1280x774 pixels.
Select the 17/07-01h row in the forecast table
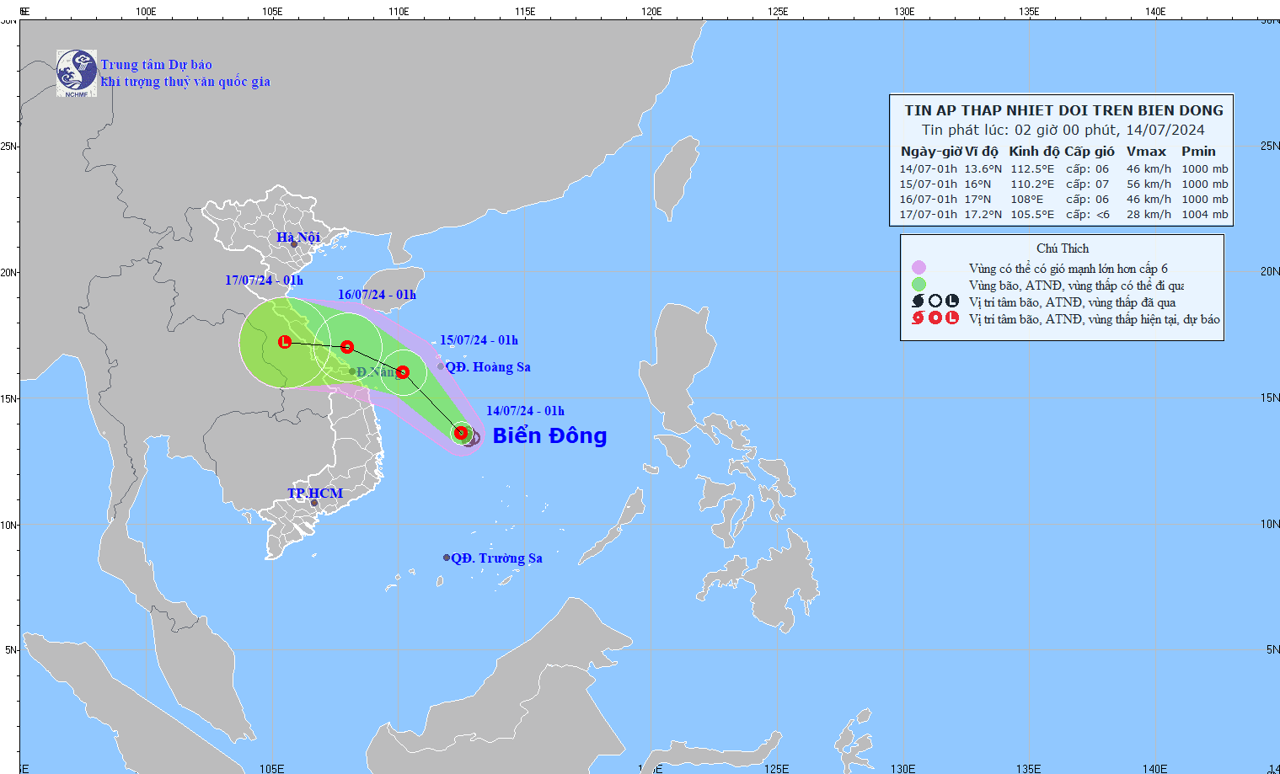click(x=1060, y=214)
